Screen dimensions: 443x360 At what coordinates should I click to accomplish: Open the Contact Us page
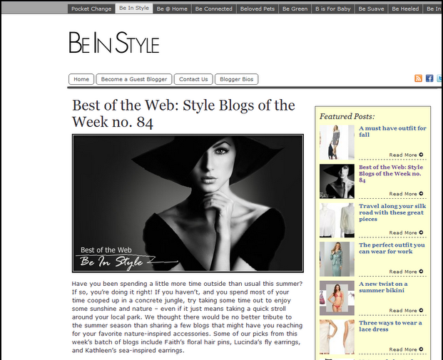click(x=193, y=79)
